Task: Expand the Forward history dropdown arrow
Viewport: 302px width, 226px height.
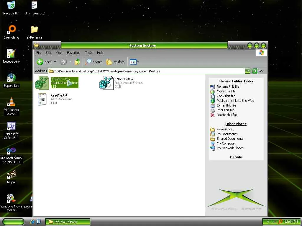Action: pos(70,62)
